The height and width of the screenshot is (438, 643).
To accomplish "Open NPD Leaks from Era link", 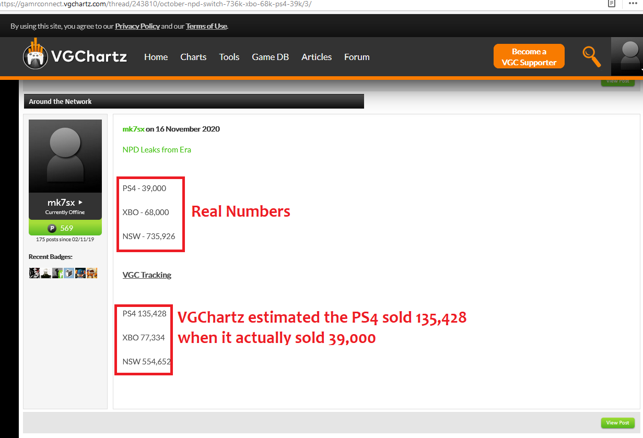I will click(x=157, y=149).
